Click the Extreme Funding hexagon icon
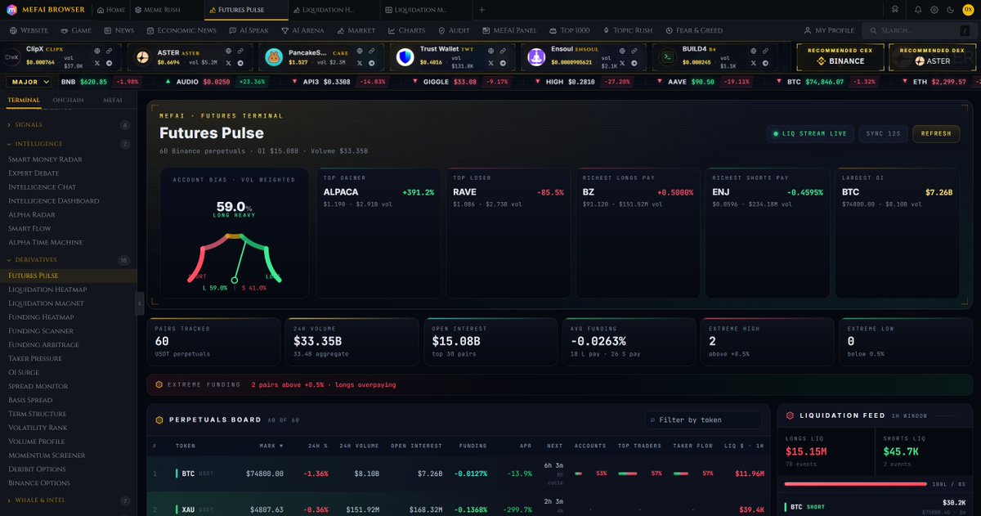The height and width of the screenshot is (516, 981). [159, 384]
